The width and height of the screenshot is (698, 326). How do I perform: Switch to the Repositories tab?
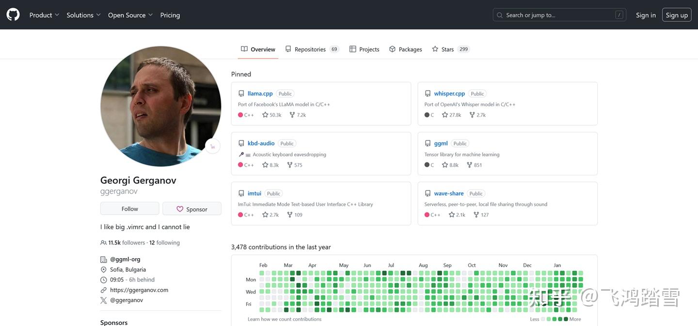[x=312, y=49]
